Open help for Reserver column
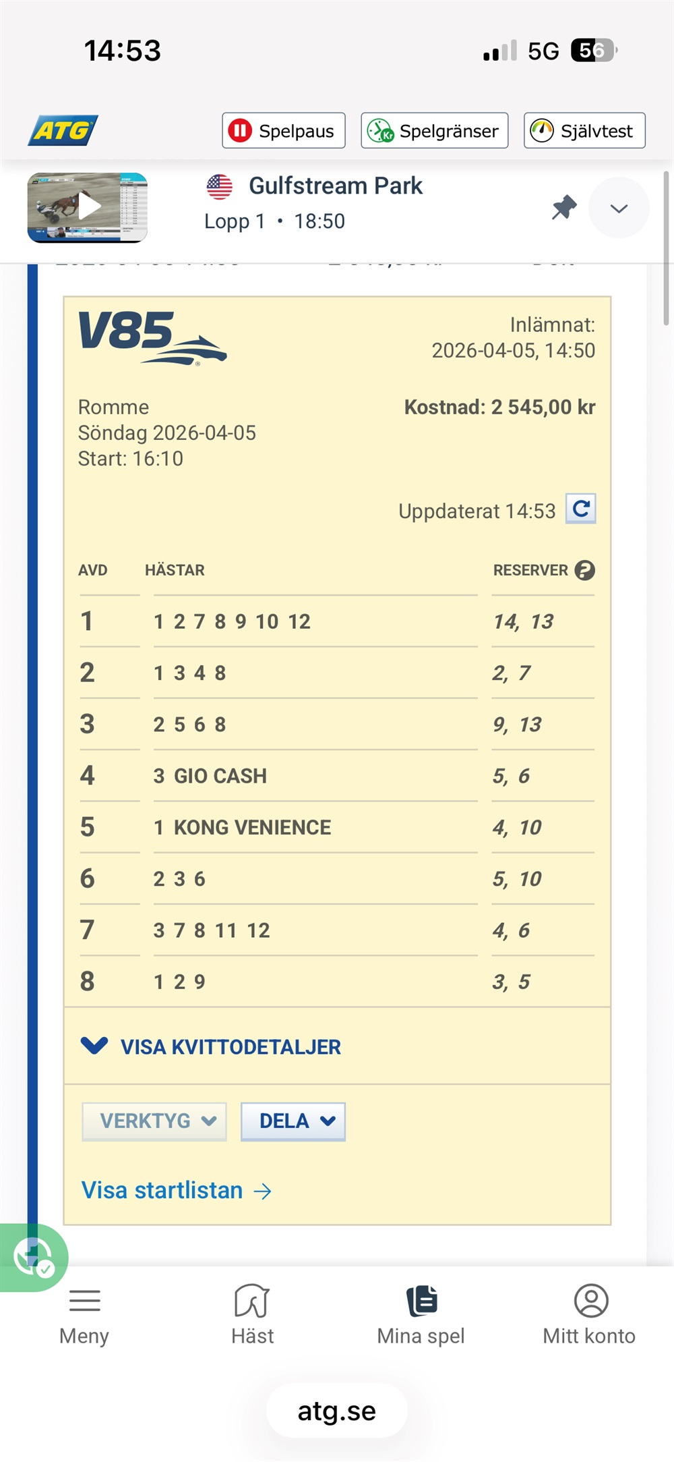The width and height of the screenshot is (674, 1462). tap(585, 570)
